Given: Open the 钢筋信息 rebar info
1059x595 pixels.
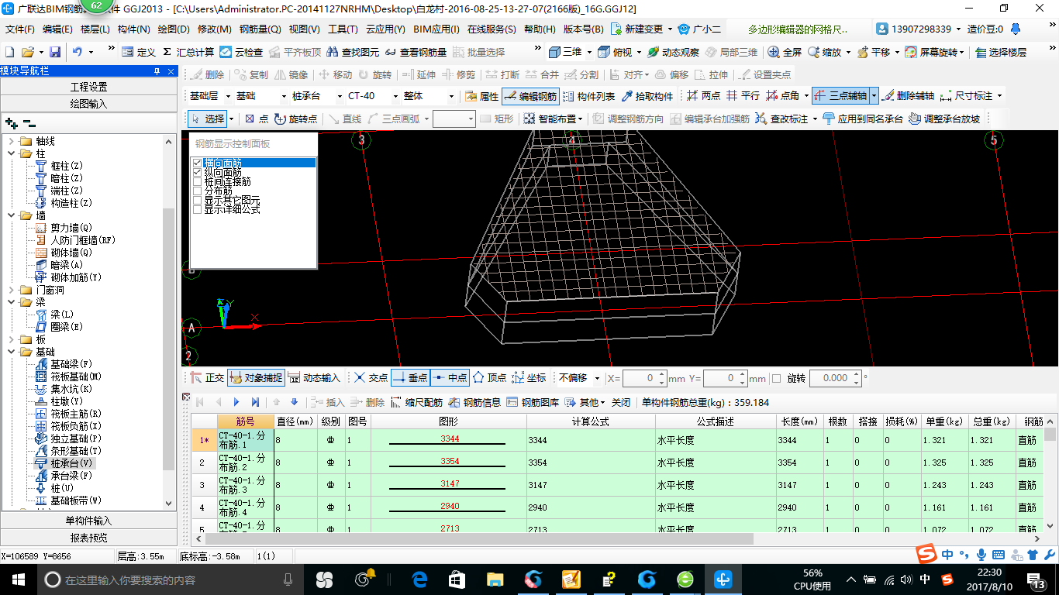Looking at the screenshot, I should tap(474, 402).
